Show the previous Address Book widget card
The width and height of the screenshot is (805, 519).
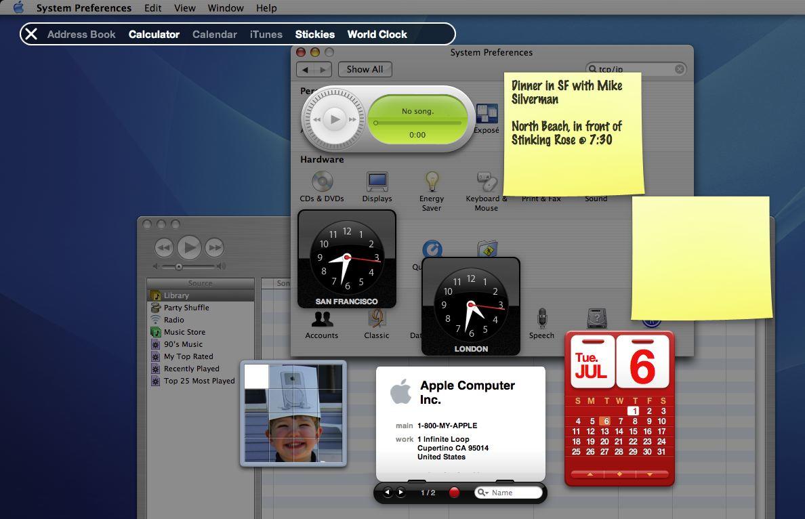pos(388,493)
